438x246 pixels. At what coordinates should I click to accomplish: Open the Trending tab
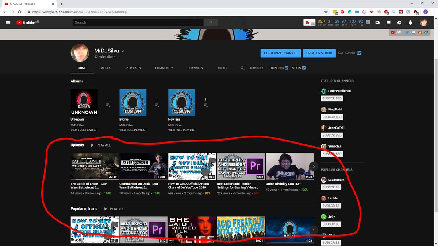(279, 68)
